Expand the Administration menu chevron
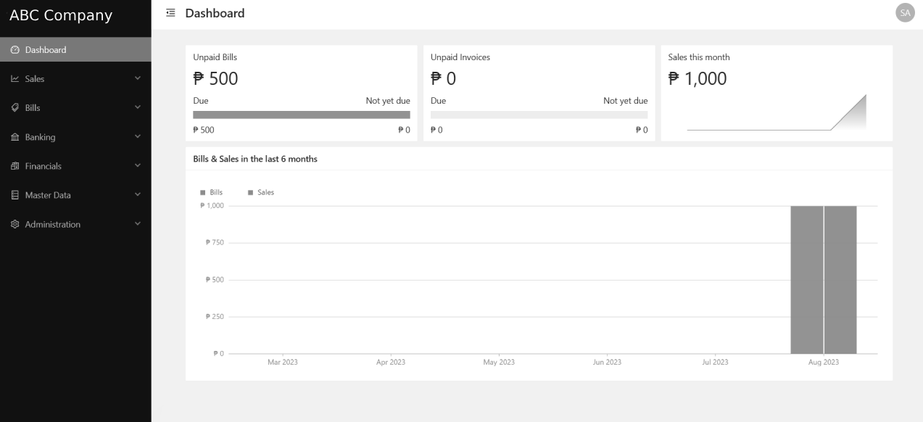Viewport: 923px width, 422px height. tap(137, 223)
